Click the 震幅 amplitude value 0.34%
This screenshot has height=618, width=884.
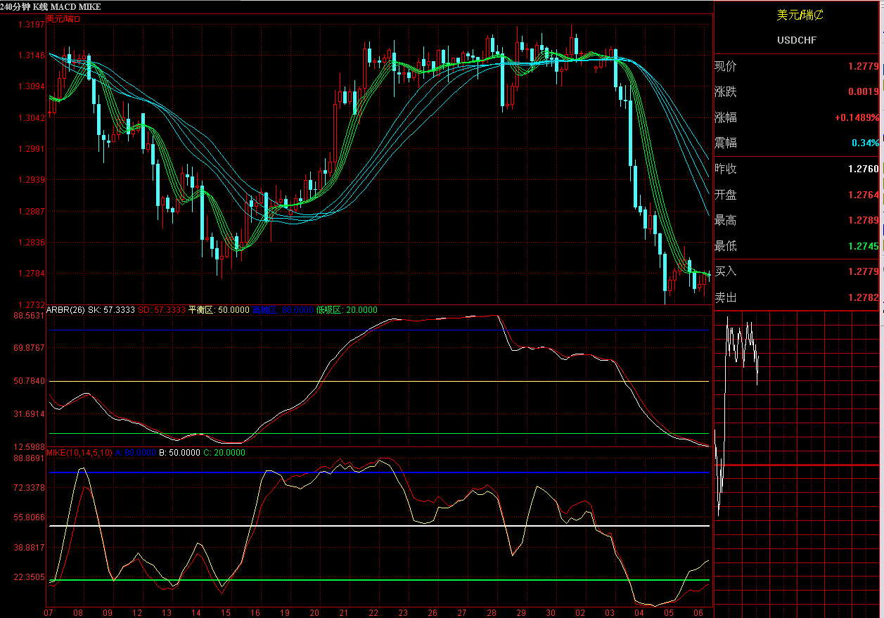pyautogui.click(x=865, y=143)
